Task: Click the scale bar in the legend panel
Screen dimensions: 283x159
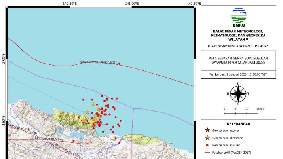Action: 241,113
